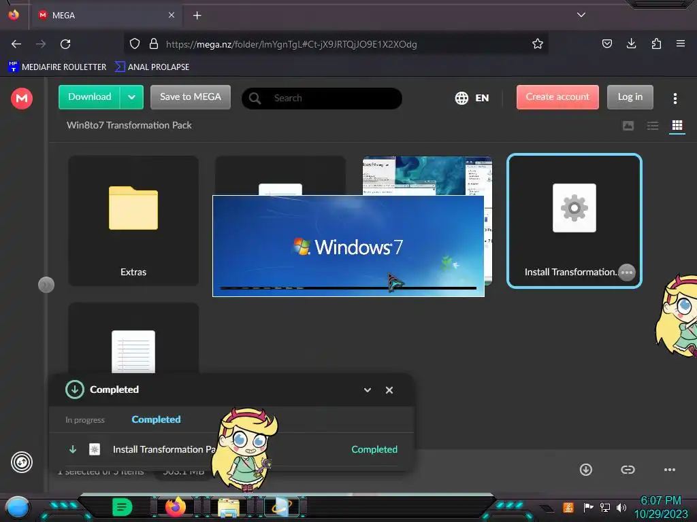Close the transfers panel
Viewport: 697px width, 522px height.
point(389,390)
